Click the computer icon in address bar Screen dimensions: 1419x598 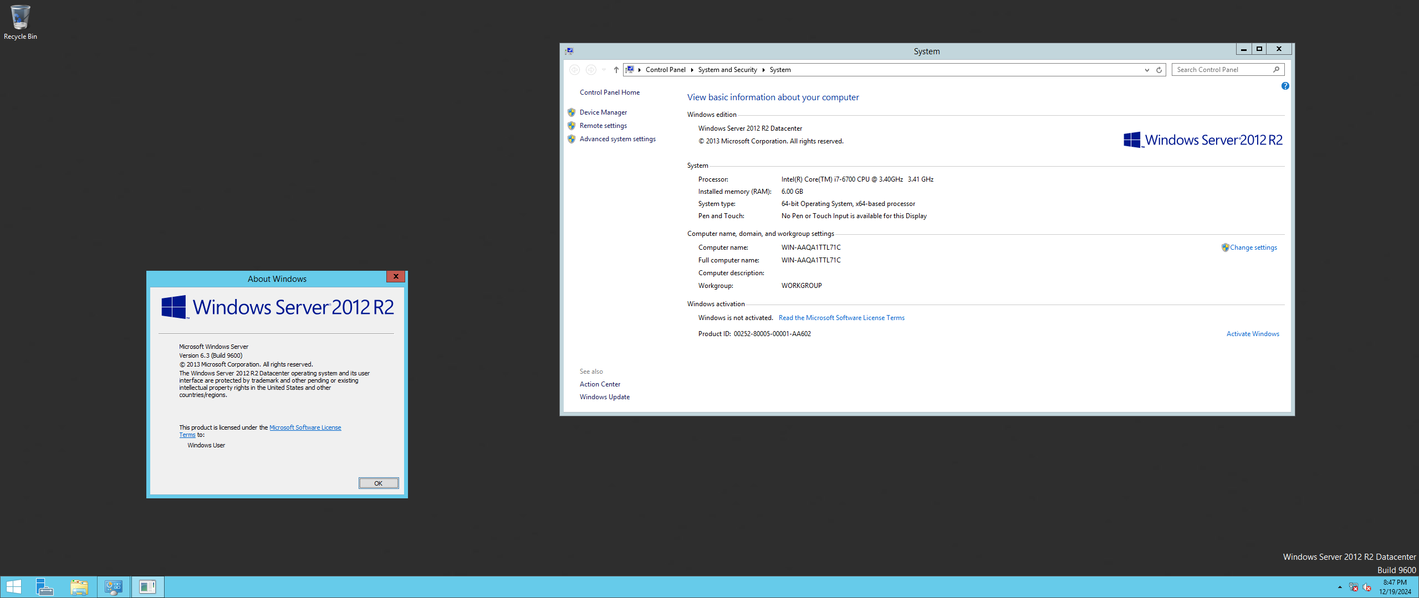tap(630, 70)
